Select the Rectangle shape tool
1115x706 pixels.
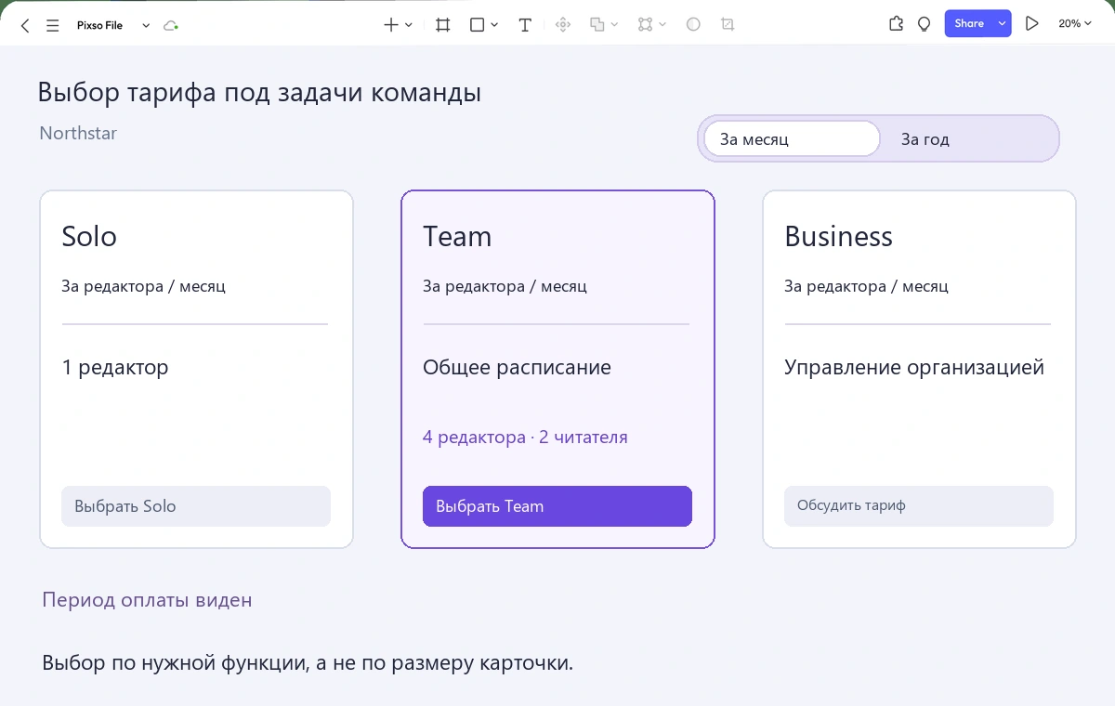tap(477, 25)
